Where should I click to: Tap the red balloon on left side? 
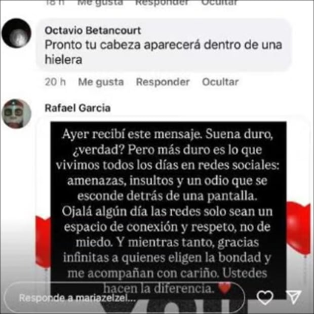tap(43, 242)
